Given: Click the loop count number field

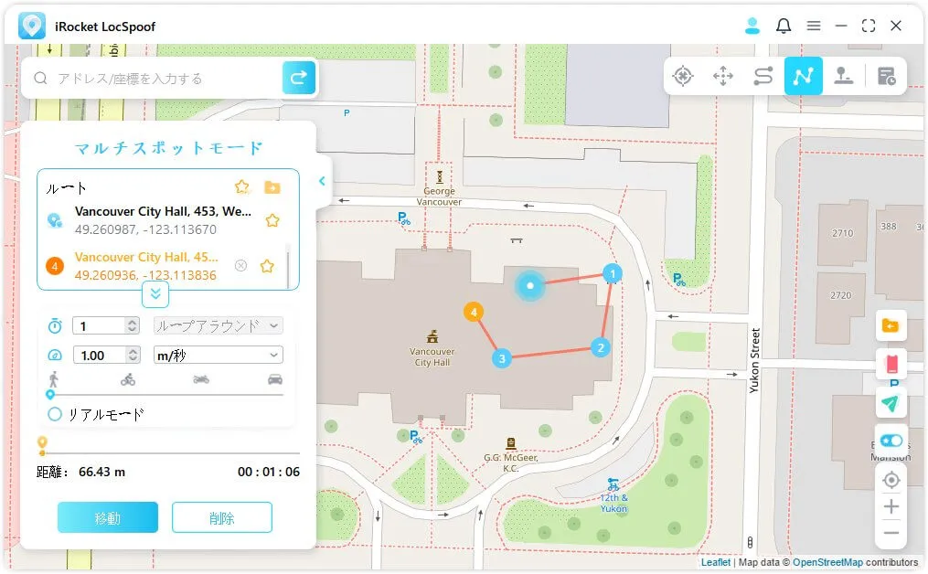Looking at the screenshot, I should [100, 325].
